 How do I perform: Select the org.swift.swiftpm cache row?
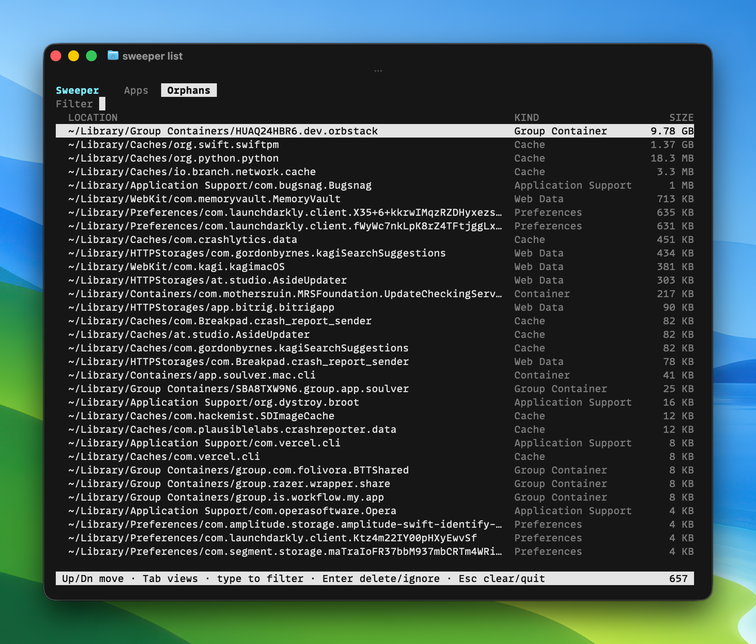coord(375,145)
